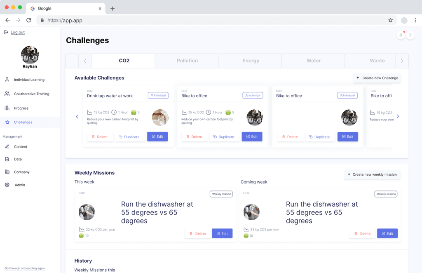
Task: Click coming week's dishwasher thumbnail
Action: [252, 212]
